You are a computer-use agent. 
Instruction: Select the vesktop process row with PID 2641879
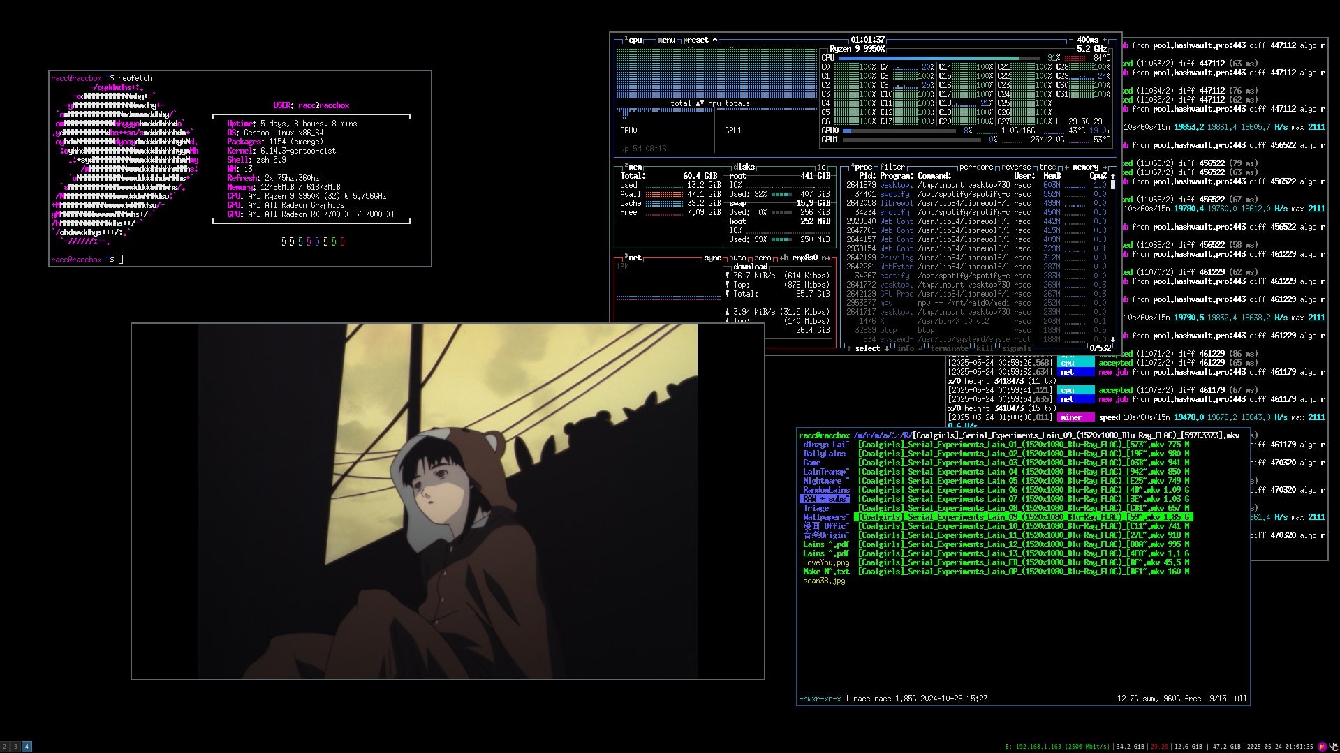(x=976, y=185)
